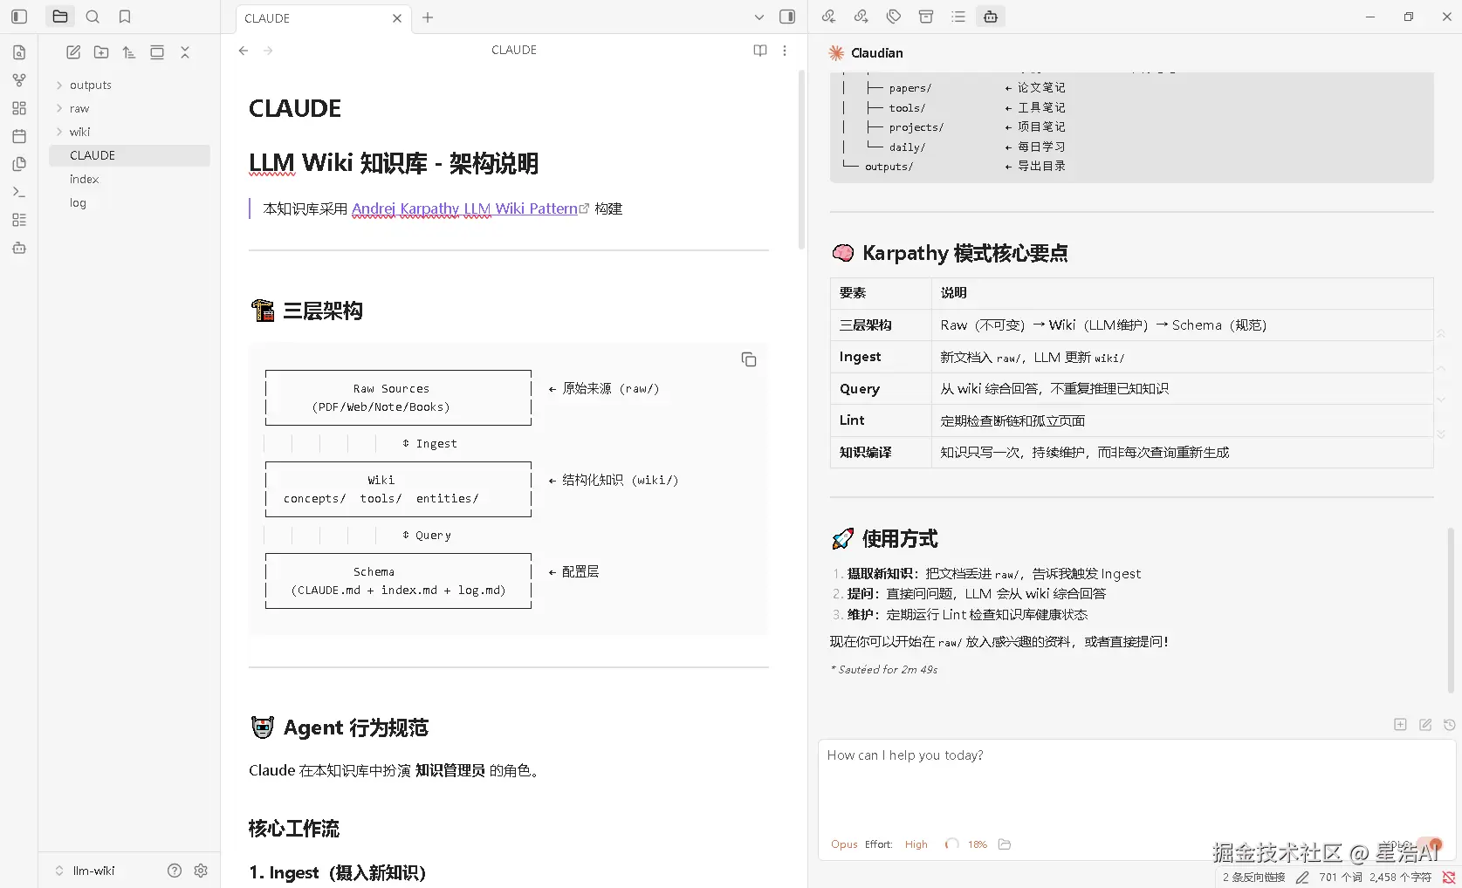The height and width of the screenshot is (888, 1462).
Task: Open the backlinks pane in the right sidebar
Action: click(x=828, y=17)
